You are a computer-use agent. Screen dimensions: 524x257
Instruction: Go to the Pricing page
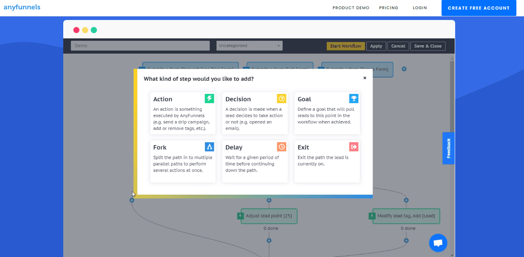[388, 8]
